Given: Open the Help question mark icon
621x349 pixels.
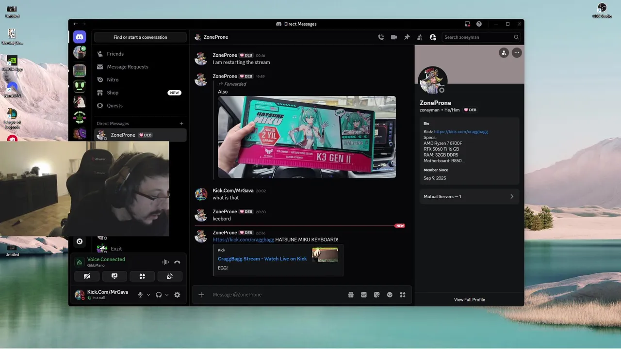Looking at the screenshot, I should (x=479, y=24).
